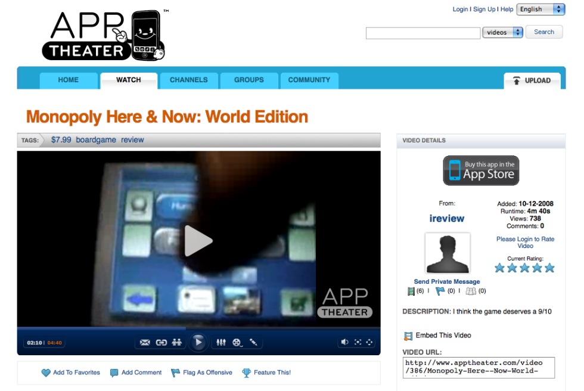Open the COMMUNITY tab
This screenshot has height=391, width=584.
(x=309, y=80)
